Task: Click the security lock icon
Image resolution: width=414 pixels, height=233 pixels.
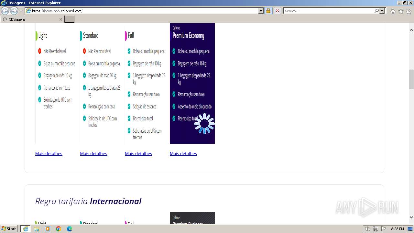Action: tap(268, 11)
